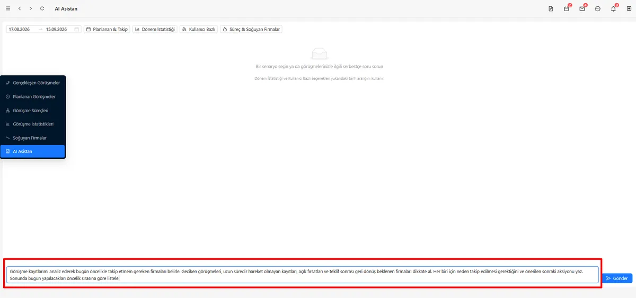Viewport: 636px width, 298px height.
Task: Open the mail icon with badge
Action: coord(582,9)
